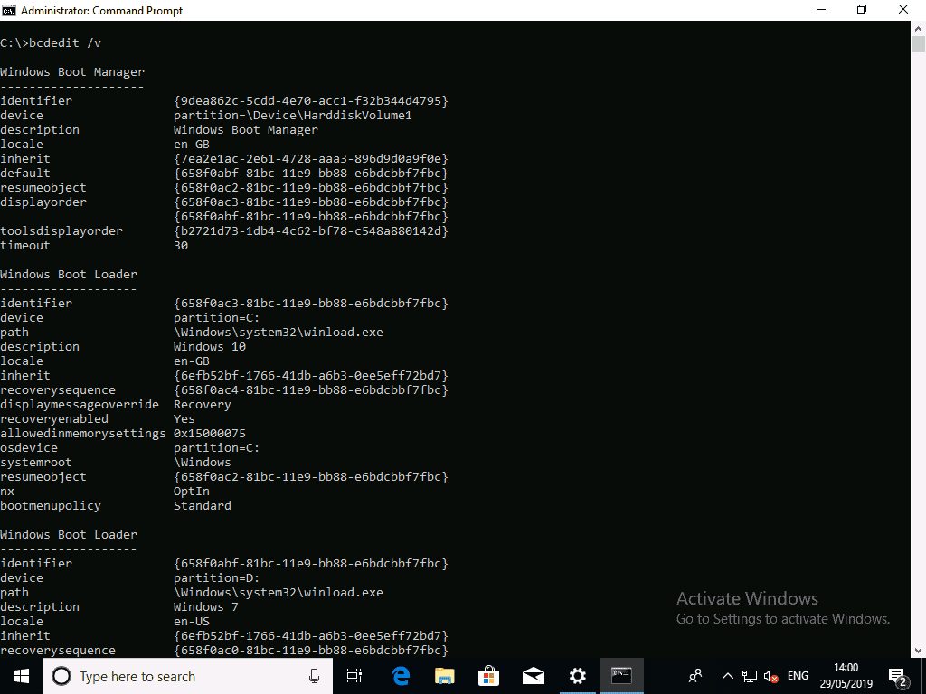Open Windows Settings from the taskbar
The width and height of the screenshot is (926, 694).
577,675
